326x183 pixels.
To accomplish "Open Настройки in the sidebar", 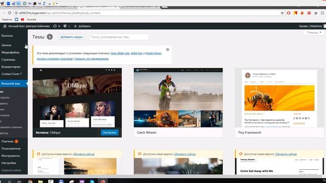I will 9,163.
